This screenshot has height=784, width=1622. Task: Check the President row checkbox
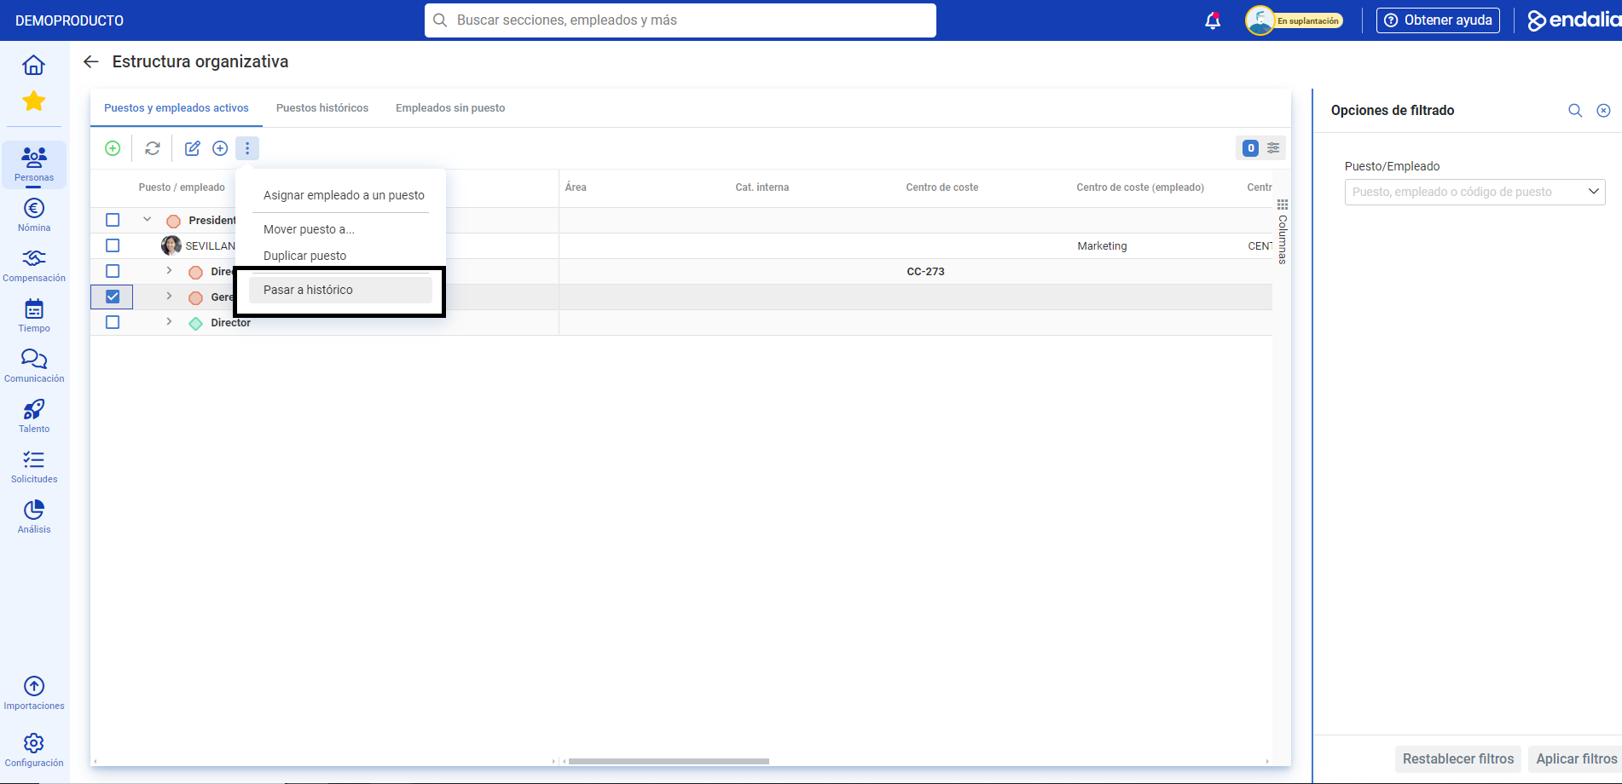pyautogui.click(x=113, y=220)
